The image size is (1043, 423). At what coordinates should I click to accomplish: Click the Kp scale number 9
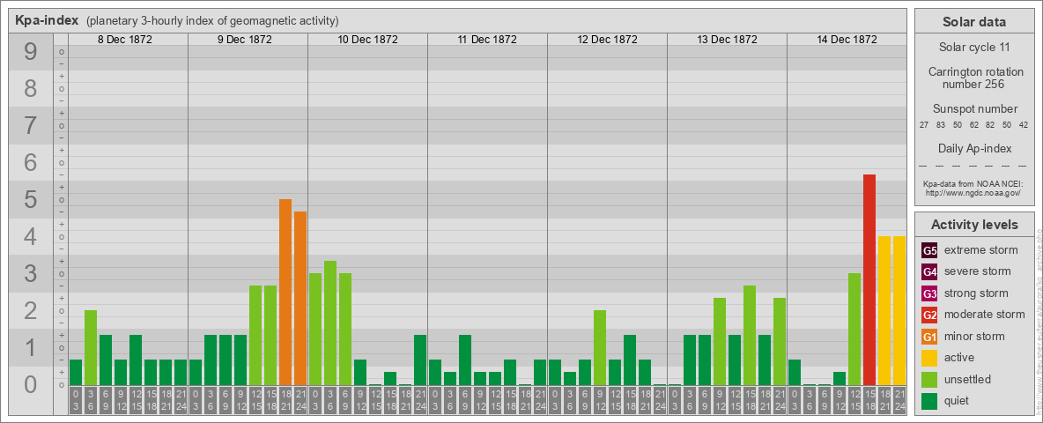(x=31, y=51)
